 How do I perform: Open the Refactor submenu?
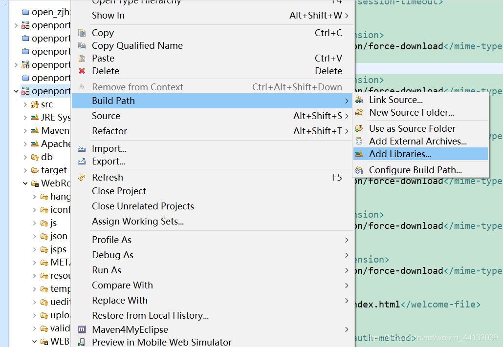point(213,131)
